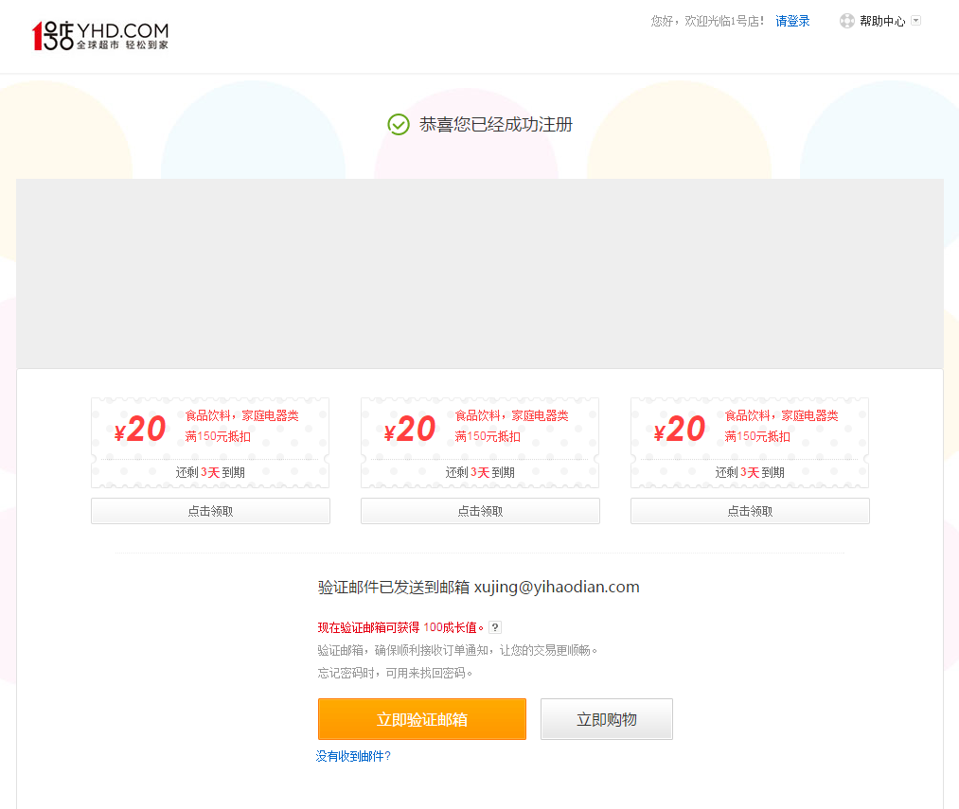Click the 1号店 YHD.COM logo
959x809 pixels.
(100, 35)
